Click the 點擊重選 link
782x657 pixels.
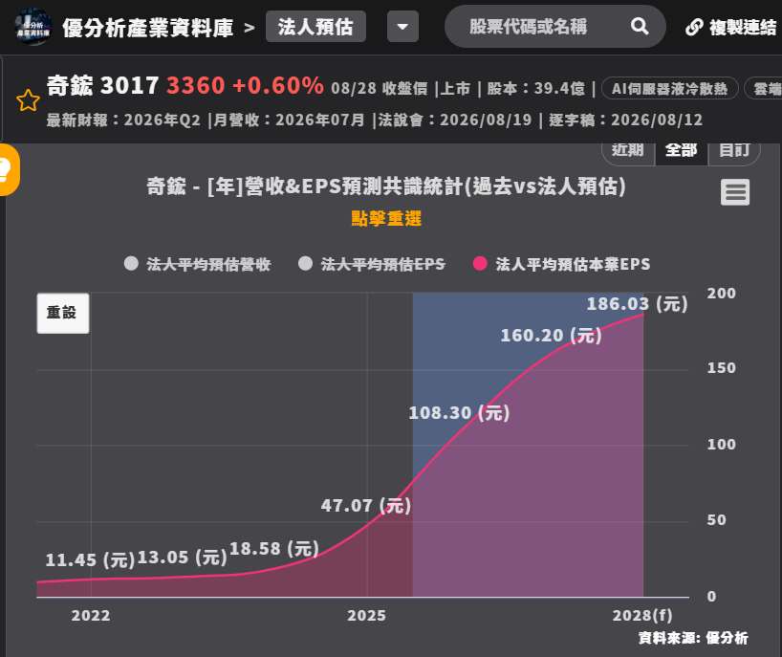click(x=386, y=218)
